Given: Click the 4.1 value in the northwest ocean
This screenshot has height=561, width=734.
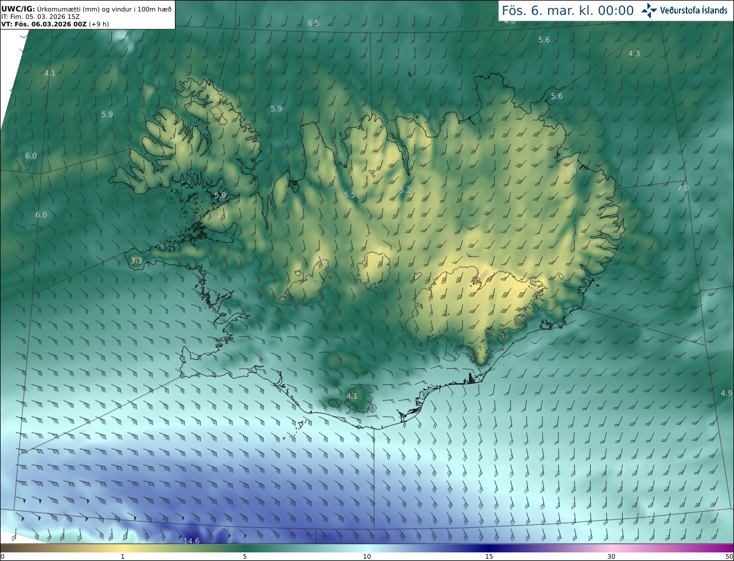Looking at the screenshot, I should pyautogui.click(x=50, y=73).
